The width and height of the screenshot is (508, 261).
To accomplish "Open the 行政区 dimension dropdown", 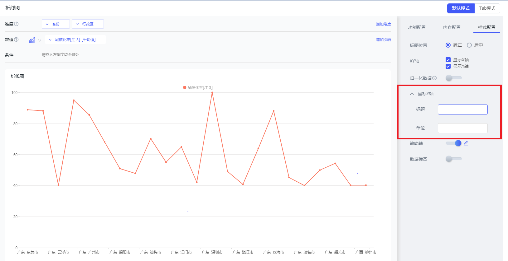I will [88, 24].
